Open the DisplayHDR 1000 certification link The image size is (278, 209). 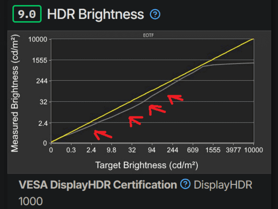coord(222,185)
